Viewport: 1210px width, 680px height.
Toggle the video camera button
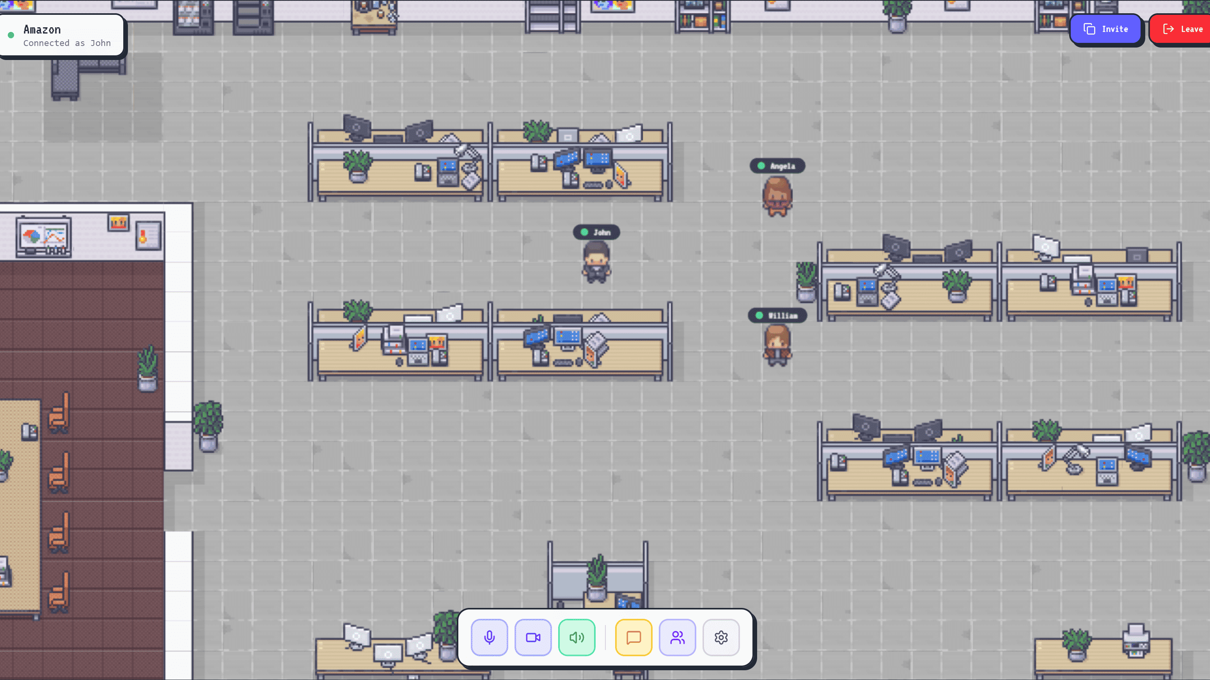[x=533, y=637]
